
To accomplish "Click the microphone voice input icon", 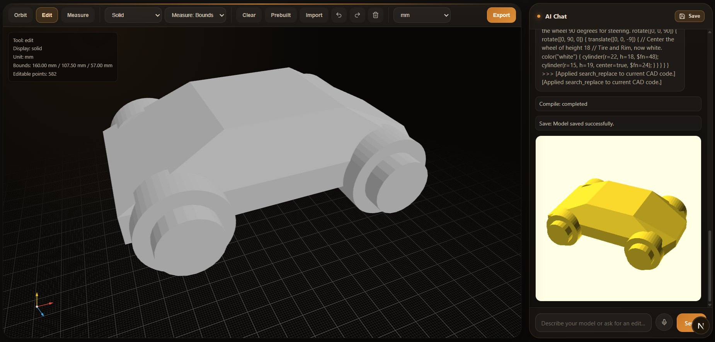I will pyautogui.click(x=664, y=322).
